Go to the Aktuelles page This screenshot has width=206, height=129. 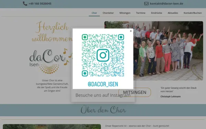173,13
